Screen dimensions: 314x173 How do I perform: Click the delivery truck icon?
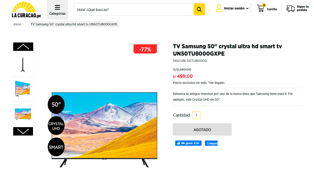pos(290,8)
